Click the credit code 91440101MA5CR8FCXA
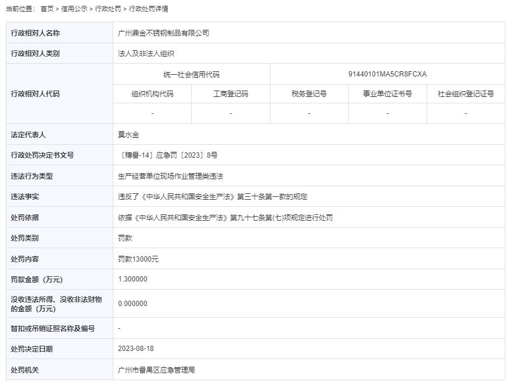 387,74
